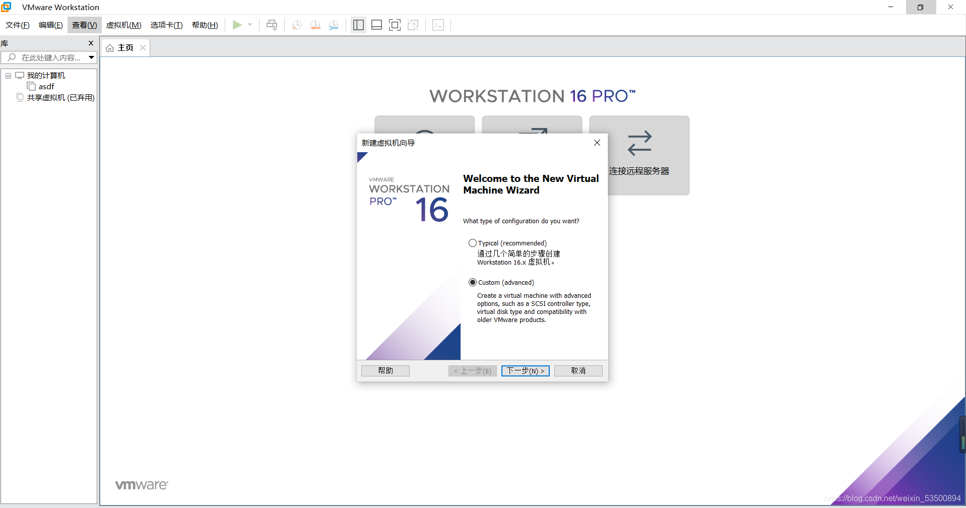
Task: Click the 上一步(B) back button
Action: tap(473, 370)
